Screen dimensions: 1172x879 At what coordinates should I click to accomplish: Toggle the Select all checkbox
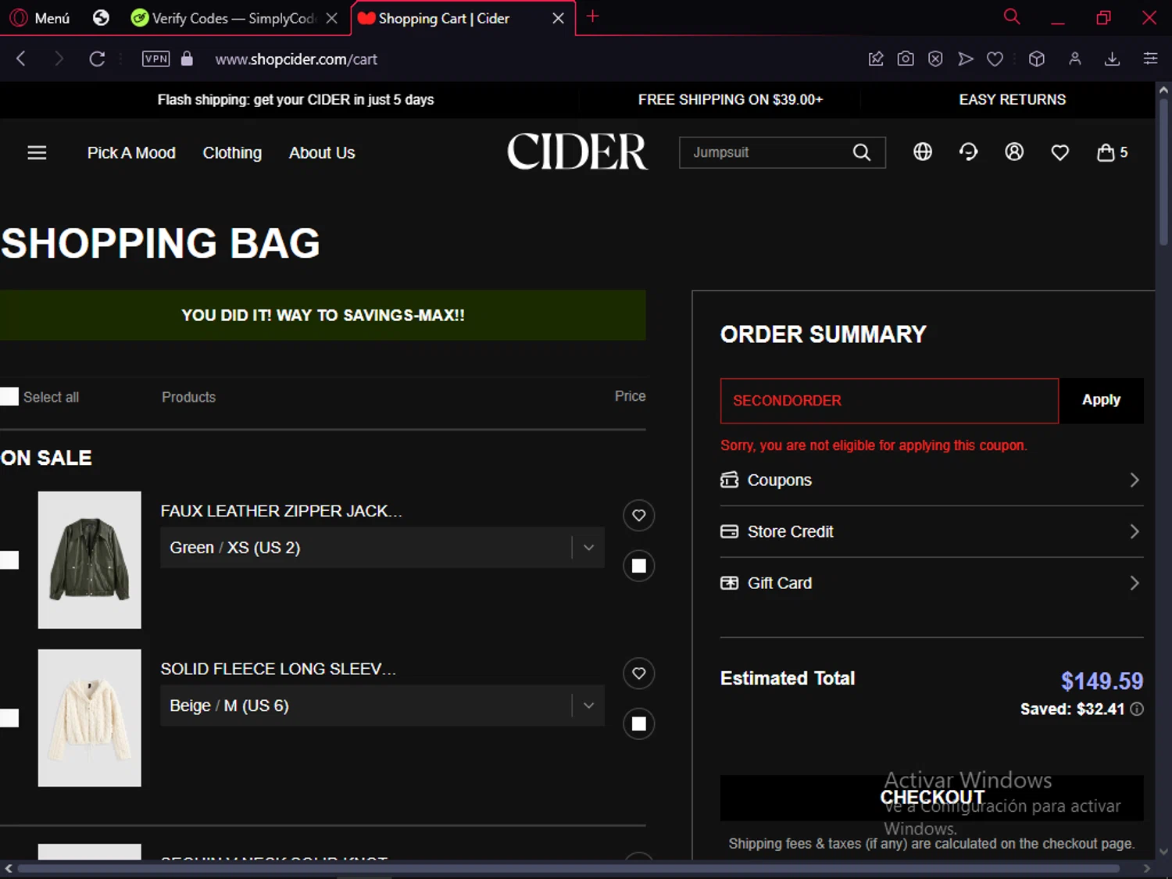9,396
